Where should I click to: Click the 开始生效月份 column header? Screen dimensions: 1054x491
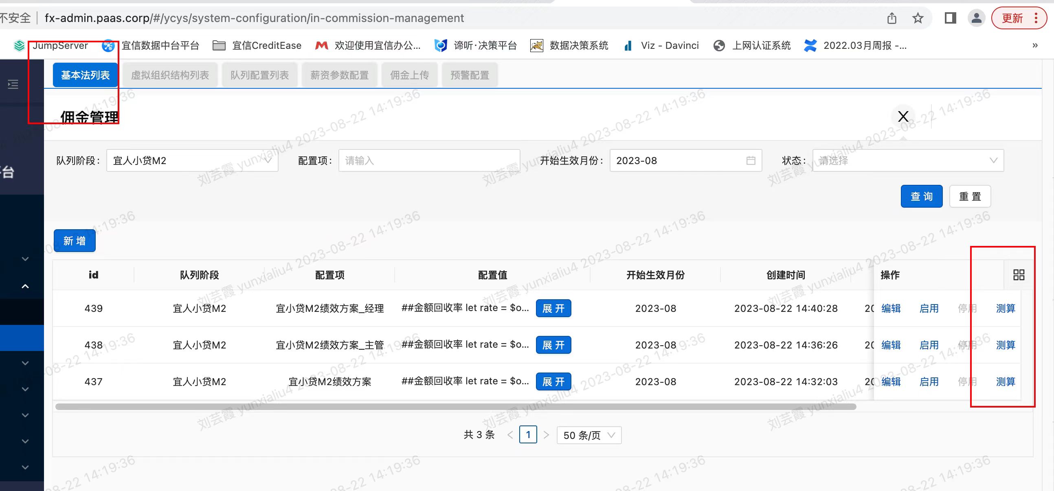(x=655, y=275)
